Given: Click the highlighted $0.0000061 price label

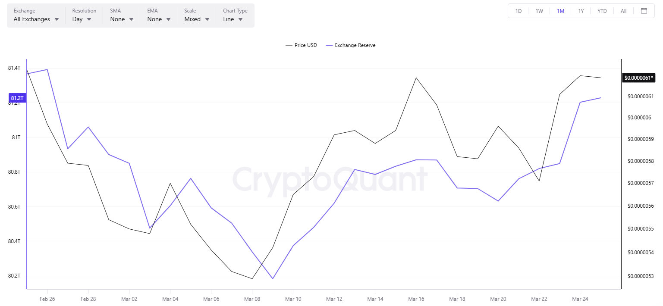Looking at the screenshot, I should pyautogui.click(x=639, y=78).
